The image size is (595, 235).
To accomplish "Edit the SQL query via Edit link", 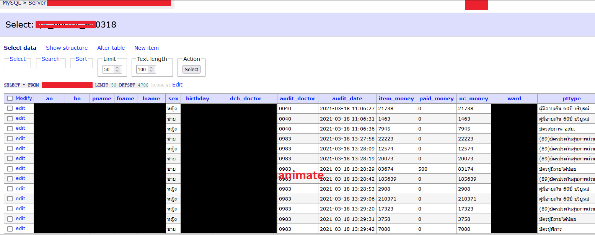I will coord(177,85).
